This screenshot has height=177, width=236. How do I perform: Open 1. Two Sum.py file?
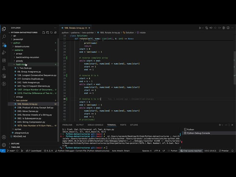(34, 68)
